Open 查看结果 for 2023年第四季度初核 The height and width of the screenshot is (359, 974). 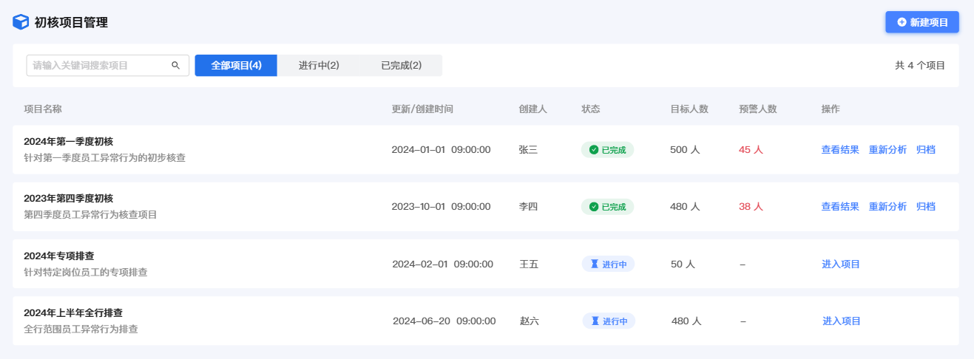click(840, 207)
